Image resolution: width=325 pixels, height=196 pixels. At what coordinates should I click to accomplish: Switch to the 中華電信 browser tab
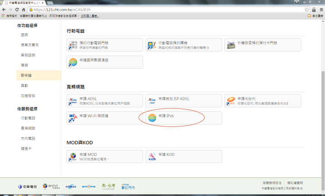click(23, 3)
